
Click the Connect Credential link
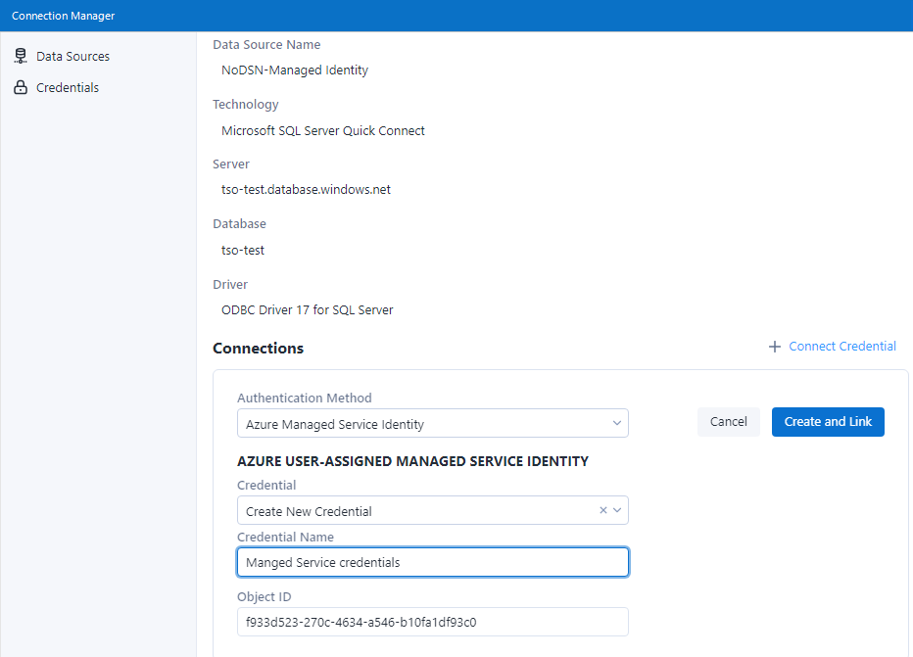(x=841, y=347)
